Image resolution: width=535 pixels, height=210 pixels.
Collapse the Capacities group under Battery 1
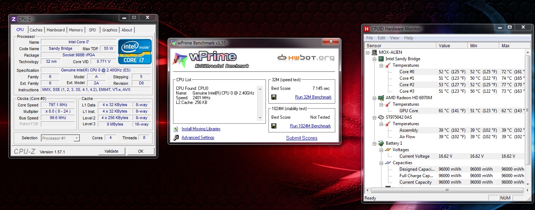(x=381, y=163)
